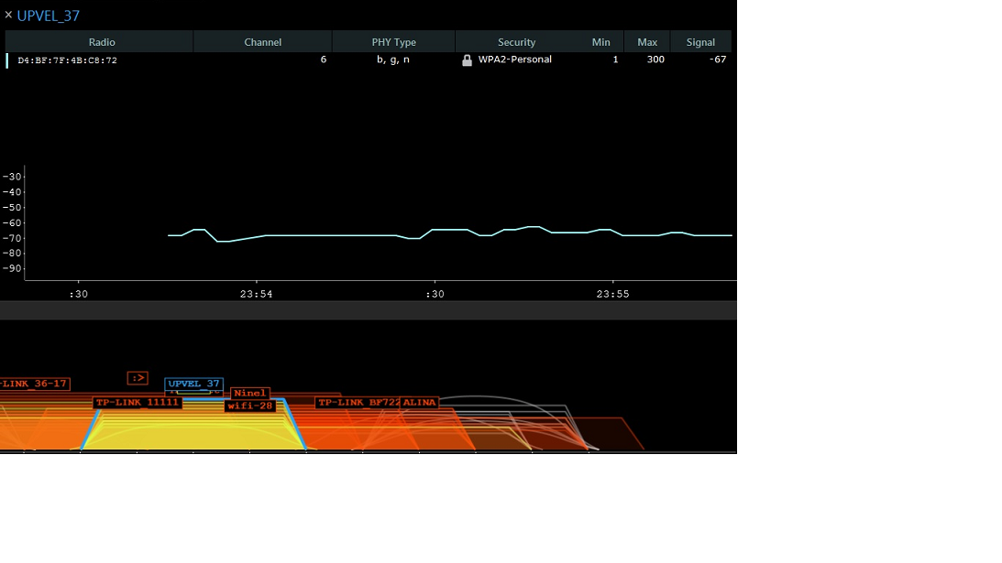
Task: Click the LINK_36-17 network label
Action: tap(35, 384)
